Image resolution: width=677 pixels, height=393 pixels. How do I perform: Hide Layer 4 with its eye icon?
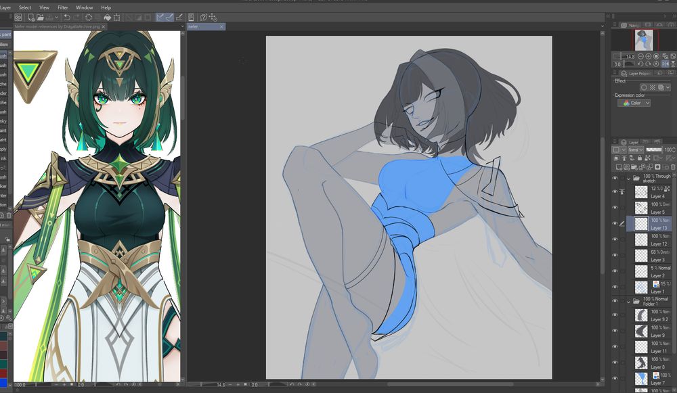point(615,191)
